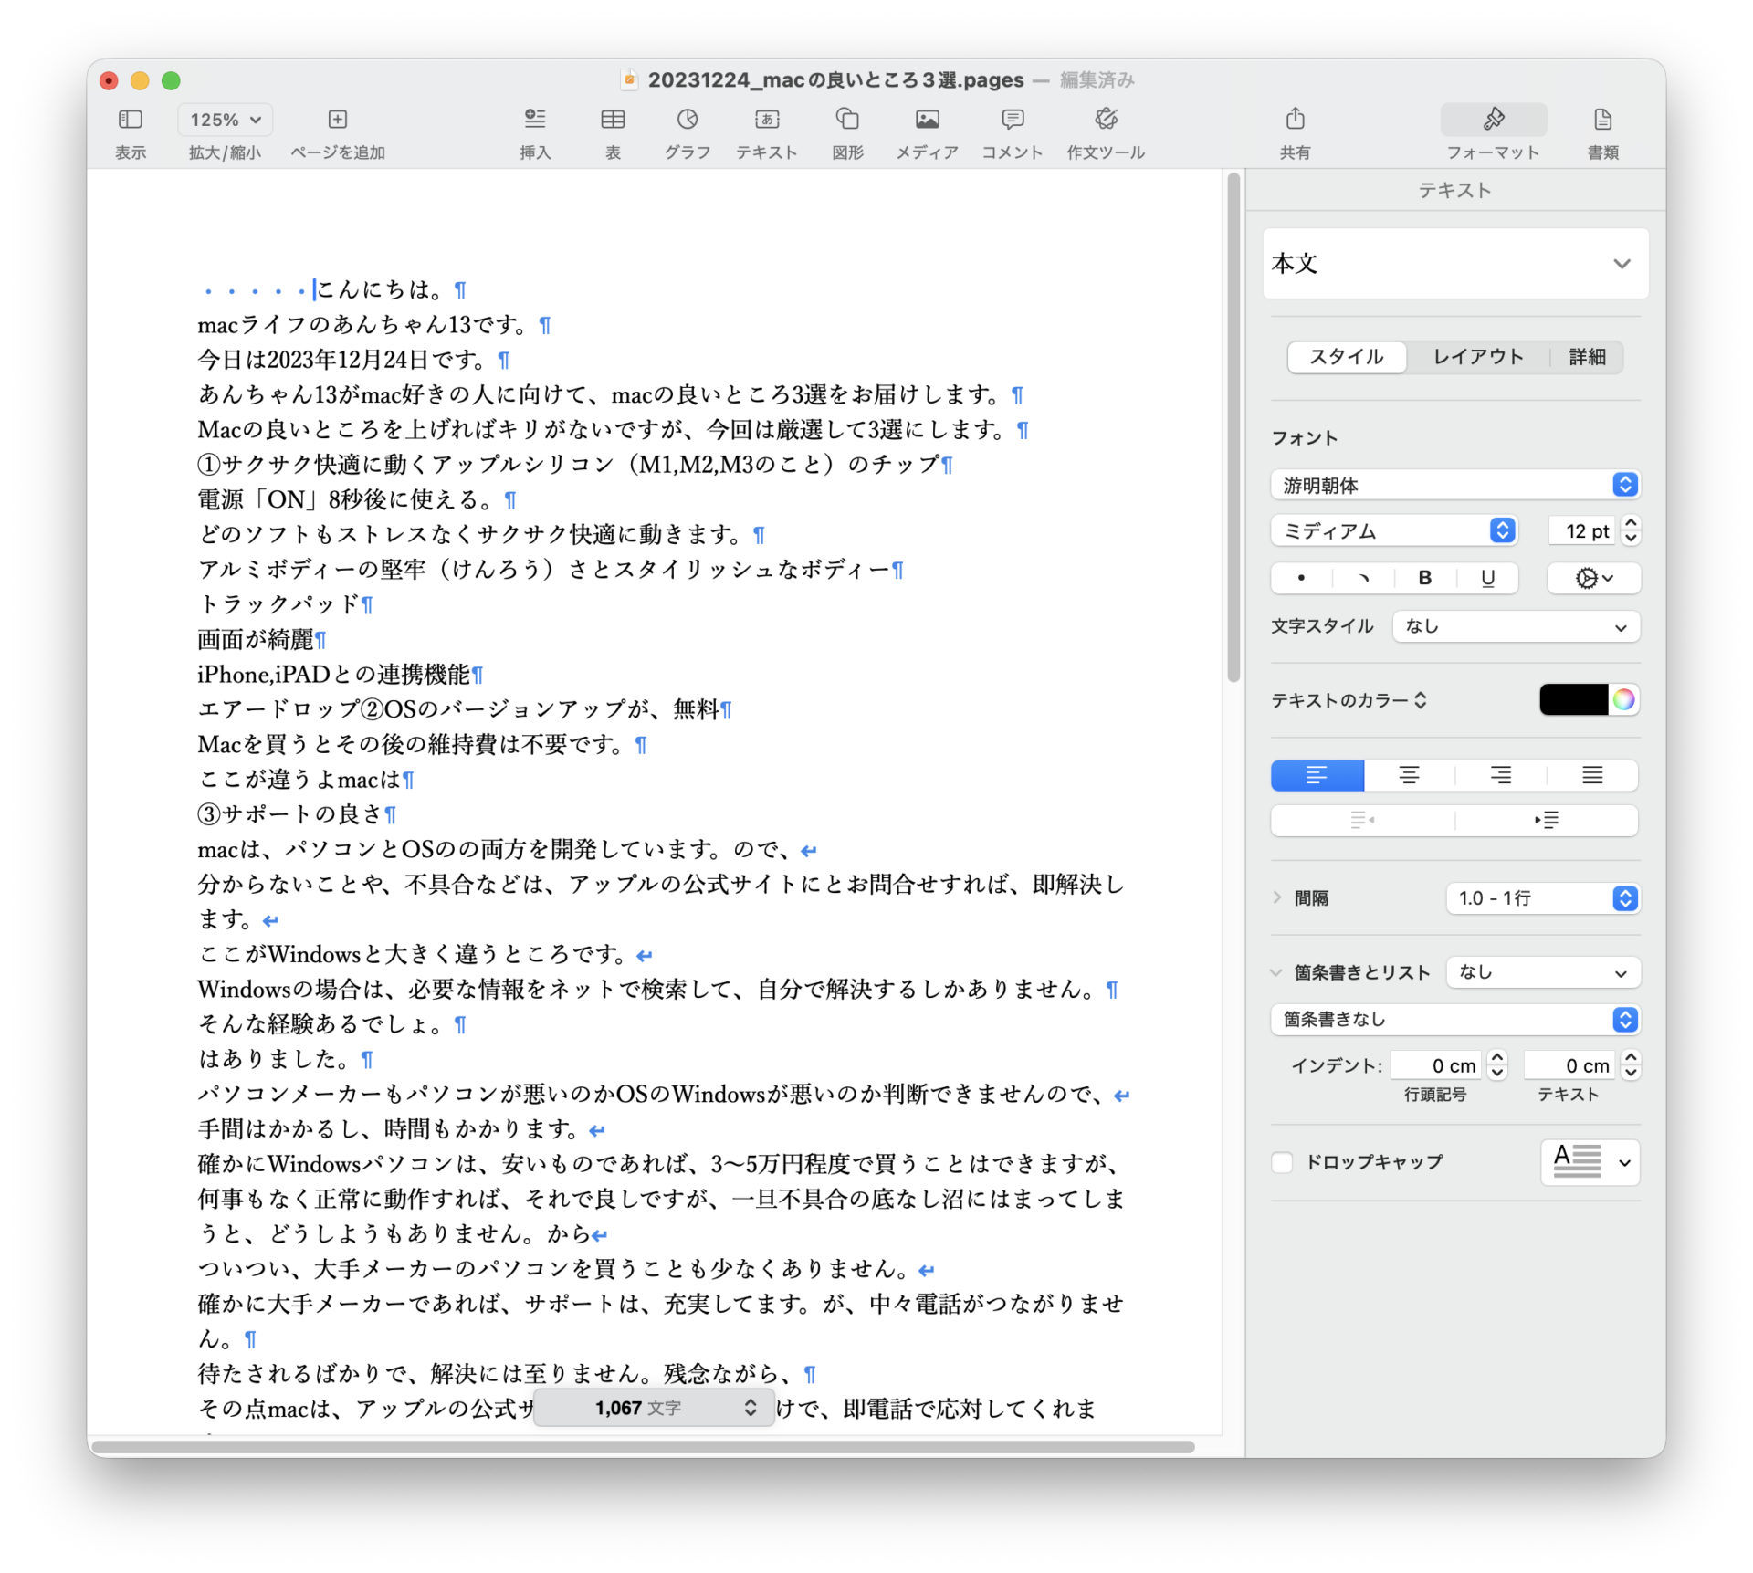The height and width of the screenshot is (1573, 1753).
Task: Click the 共有 (Share) icon
Action: pyautogui.click(x=1295, y=120)
